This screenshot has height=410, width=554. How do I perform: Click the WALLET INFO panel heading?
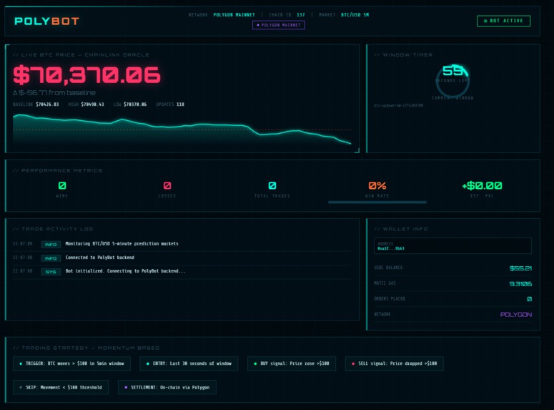click(x=401, y=229)
